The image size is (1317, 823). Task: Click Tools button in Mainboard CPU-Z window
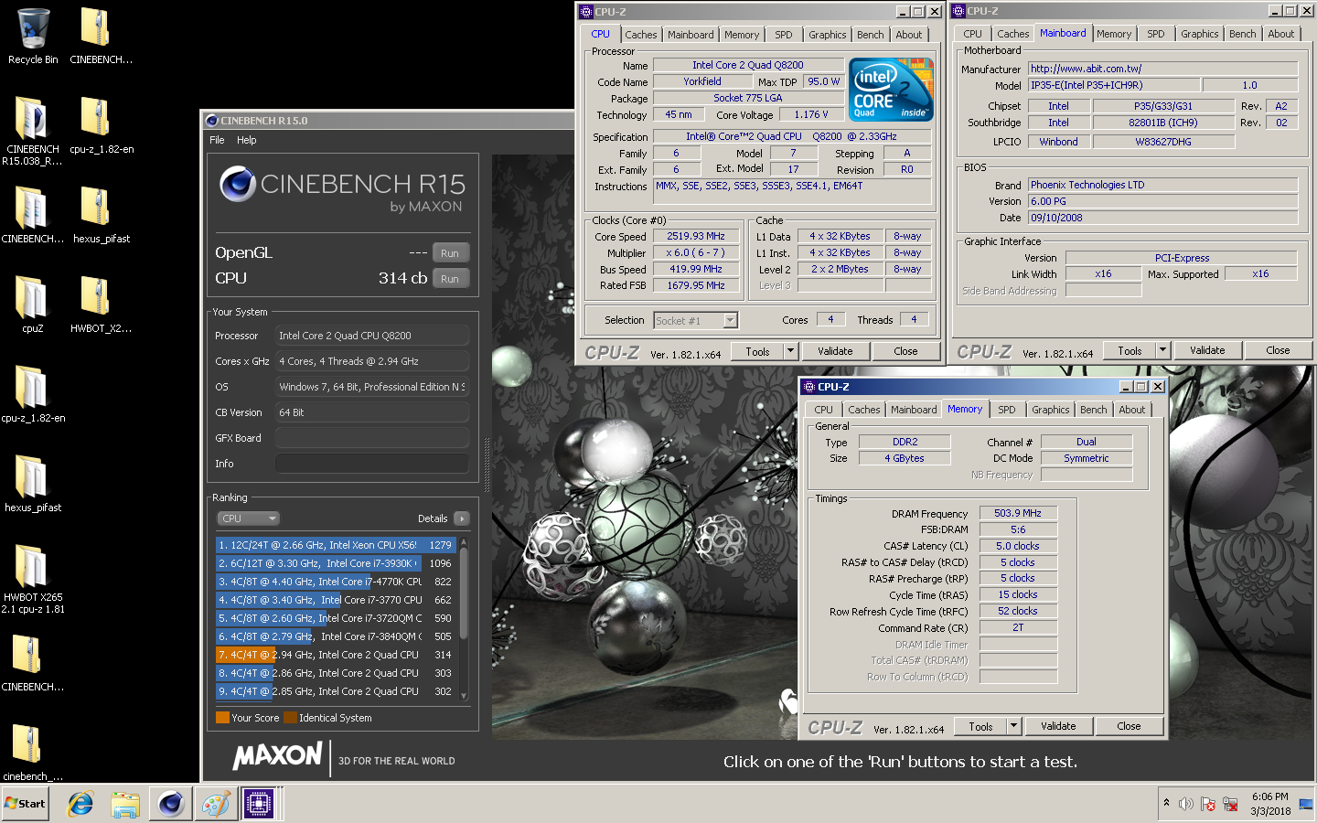pyautogui.click(x=1130, y=350)
